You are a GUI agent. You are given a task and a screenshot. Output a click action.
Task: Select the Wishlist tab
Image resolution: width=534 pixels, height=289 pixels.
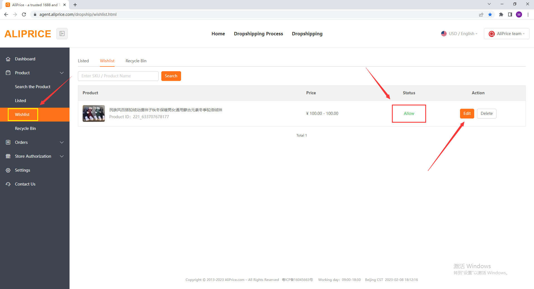[107, 61]
